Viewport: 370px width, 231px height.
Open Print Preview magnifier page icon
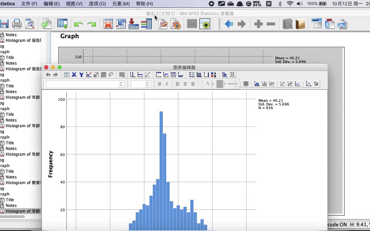click(x=30, y=24)
